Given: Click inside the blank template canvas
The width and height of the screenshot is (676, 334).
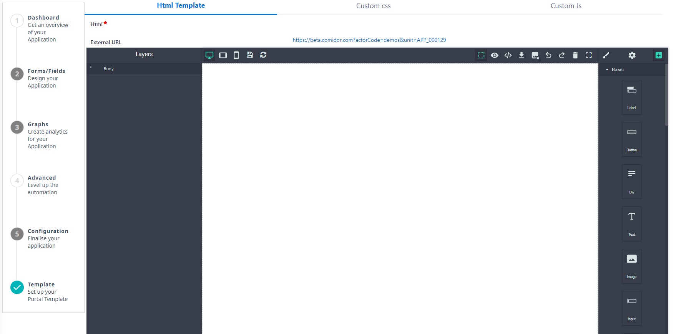Looking at the screenshot, I should click(400, 198).
